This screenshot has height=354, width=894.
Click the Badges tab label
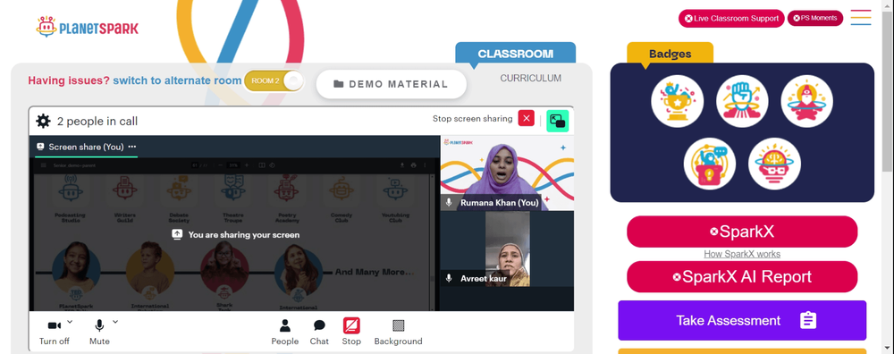670,54
